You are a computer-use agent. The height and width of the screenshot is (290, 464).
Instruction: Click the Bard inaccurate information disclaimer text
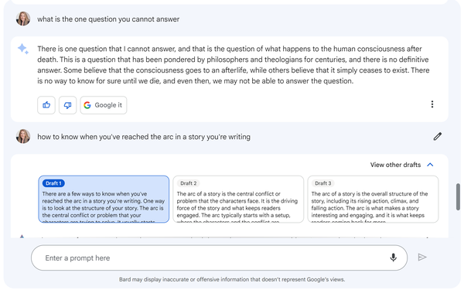(x=232, y=279)
